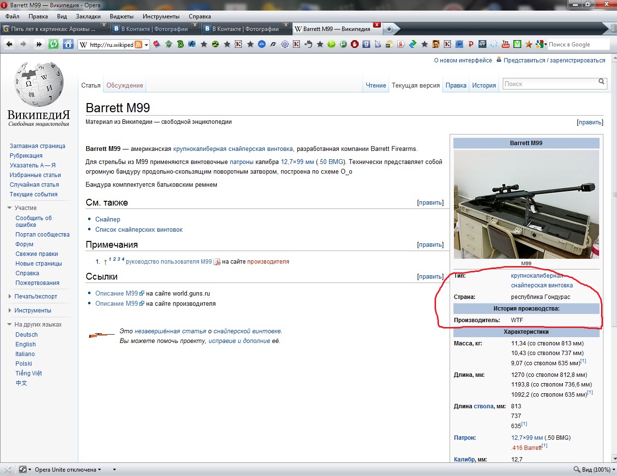Open the Yandex Я bookmark icon
617x476 pixels.
coord(401,44)
